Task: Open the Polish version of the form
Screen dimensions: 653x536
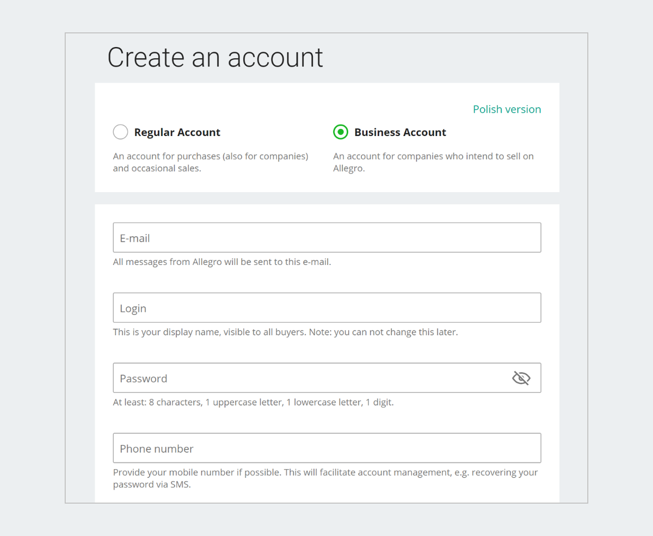Action: [507, 109]
